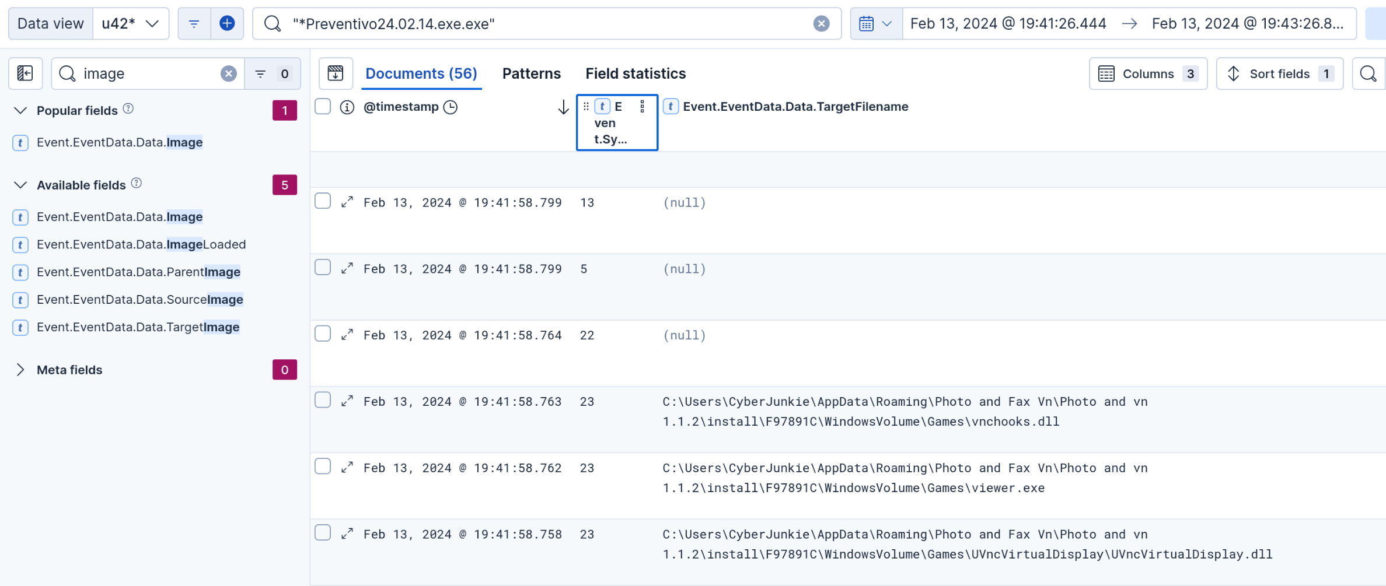This screenshot has width=1386, height=586.
Task: Toggle the select-all rows checkbox
Action: tap(323, 107)
